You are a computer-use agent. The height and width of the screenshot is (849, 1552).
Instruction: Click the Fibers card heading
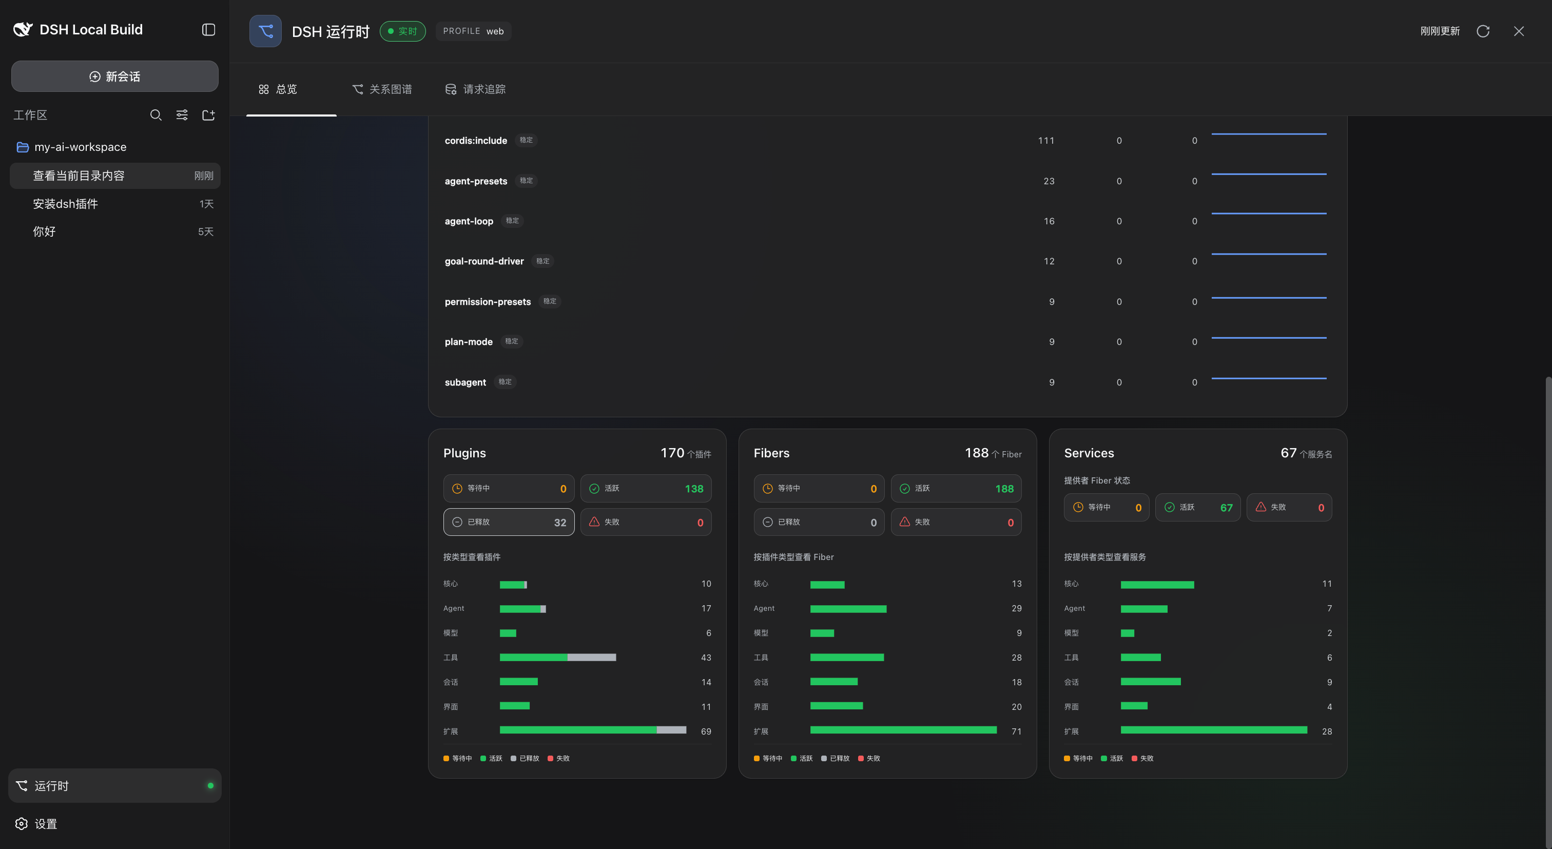click(771, 453)
